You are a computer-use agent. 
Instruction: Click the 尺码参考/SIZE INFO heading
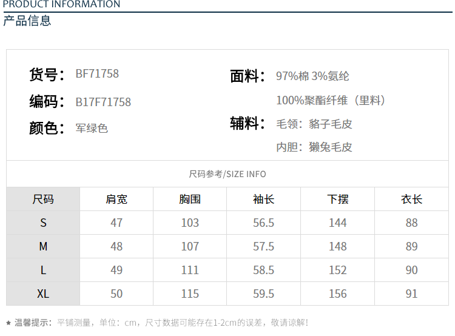pos(227,174)
